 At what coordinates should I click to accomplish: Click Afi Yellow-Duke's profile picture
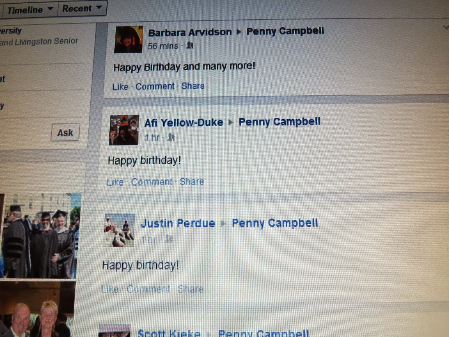[x=124, y=130]
